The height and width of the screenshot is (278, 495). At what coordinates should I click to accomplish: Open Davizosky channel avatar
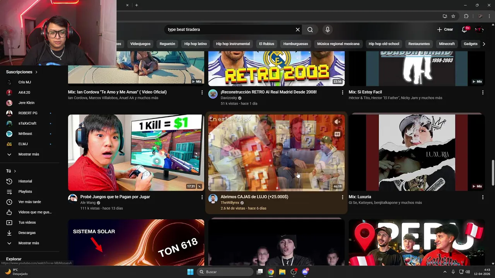[x=213, y=94]
